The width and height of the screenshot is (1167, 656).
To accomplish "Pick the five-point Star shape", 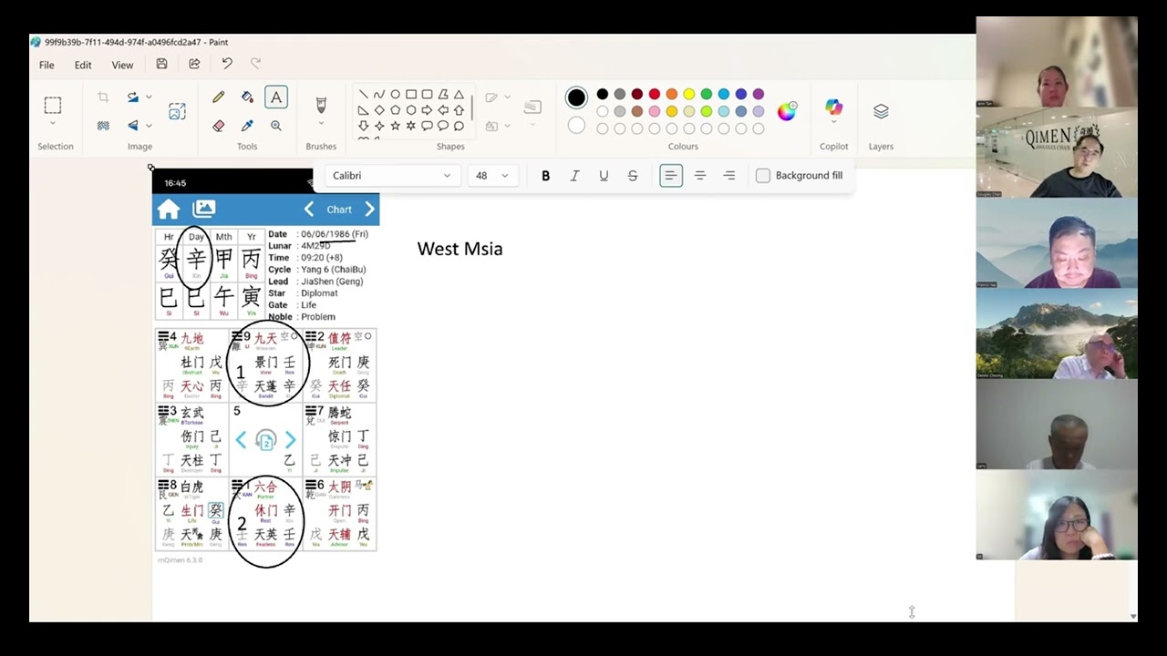I will pyautogui.click(x=395, y=126).
